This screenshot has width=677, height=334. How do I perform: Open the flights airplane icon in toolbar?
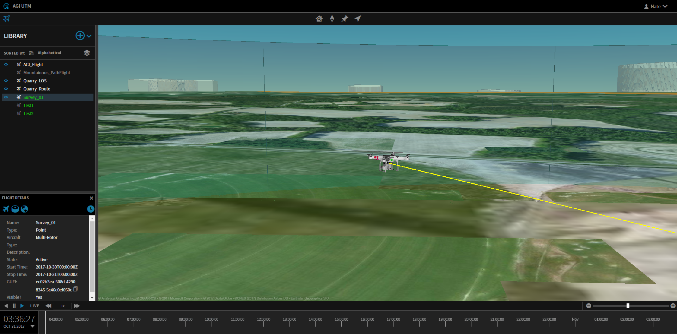pos(7,18)
